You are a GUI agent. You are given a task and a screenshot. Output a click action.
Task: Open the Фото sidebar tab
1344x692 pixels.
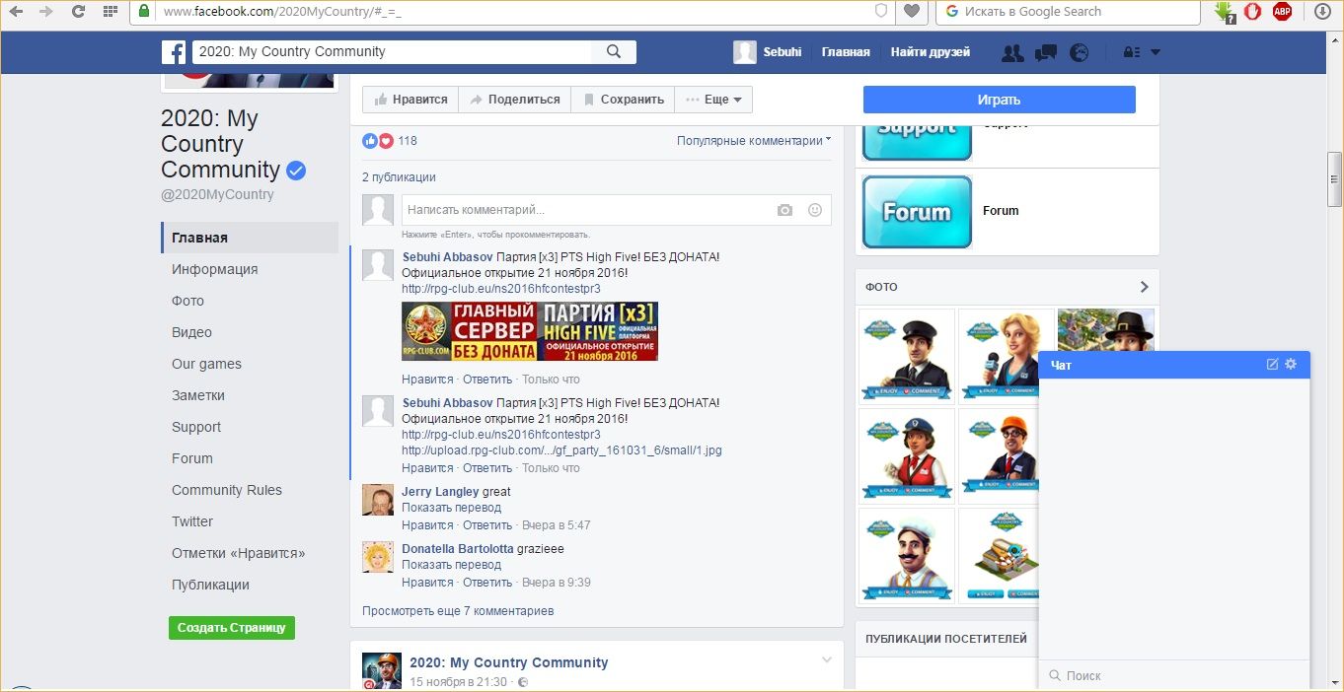click(x=250, y=301)
